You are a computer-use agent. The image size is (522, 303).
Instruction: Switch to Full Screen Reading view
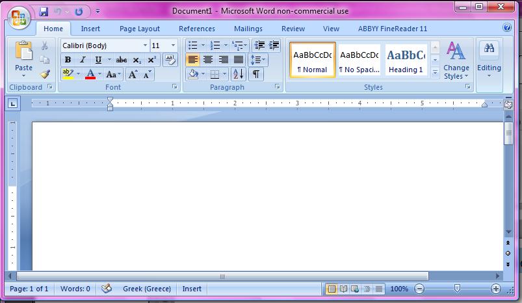click(x=344, y=289)
